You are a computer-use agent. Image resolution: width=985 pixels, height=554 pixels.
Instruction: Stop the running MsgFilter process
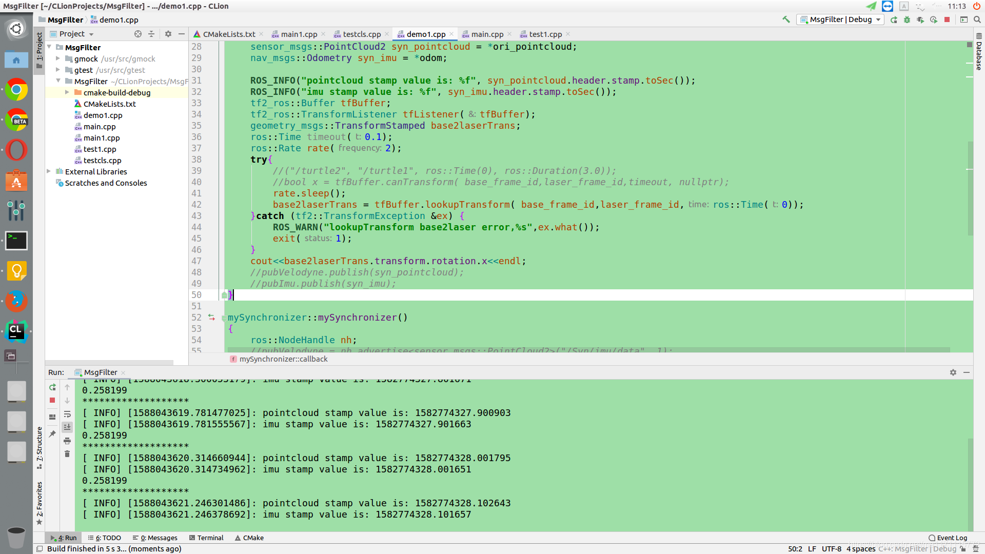click(x=948, y=19)
